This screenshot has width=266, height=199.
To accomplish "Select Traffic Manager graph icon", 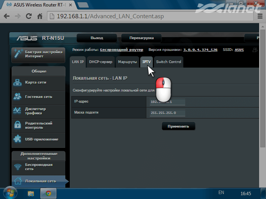I will (x=18, y=111).
